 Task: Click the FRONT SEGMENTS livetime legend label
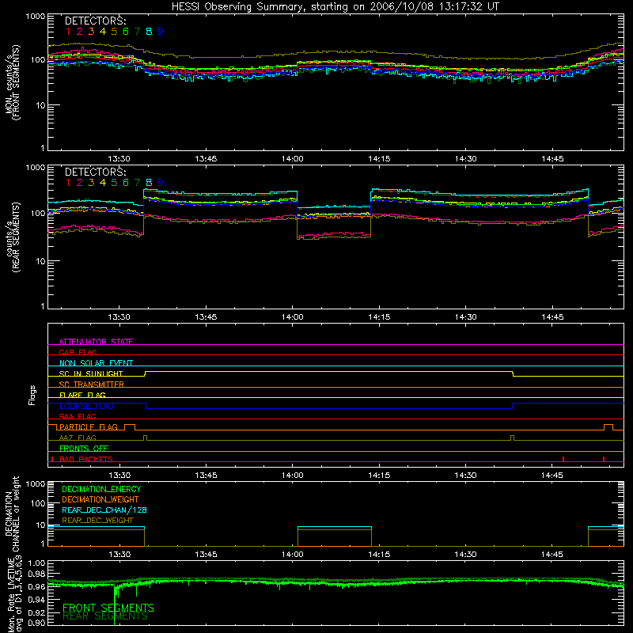(108, 608)
